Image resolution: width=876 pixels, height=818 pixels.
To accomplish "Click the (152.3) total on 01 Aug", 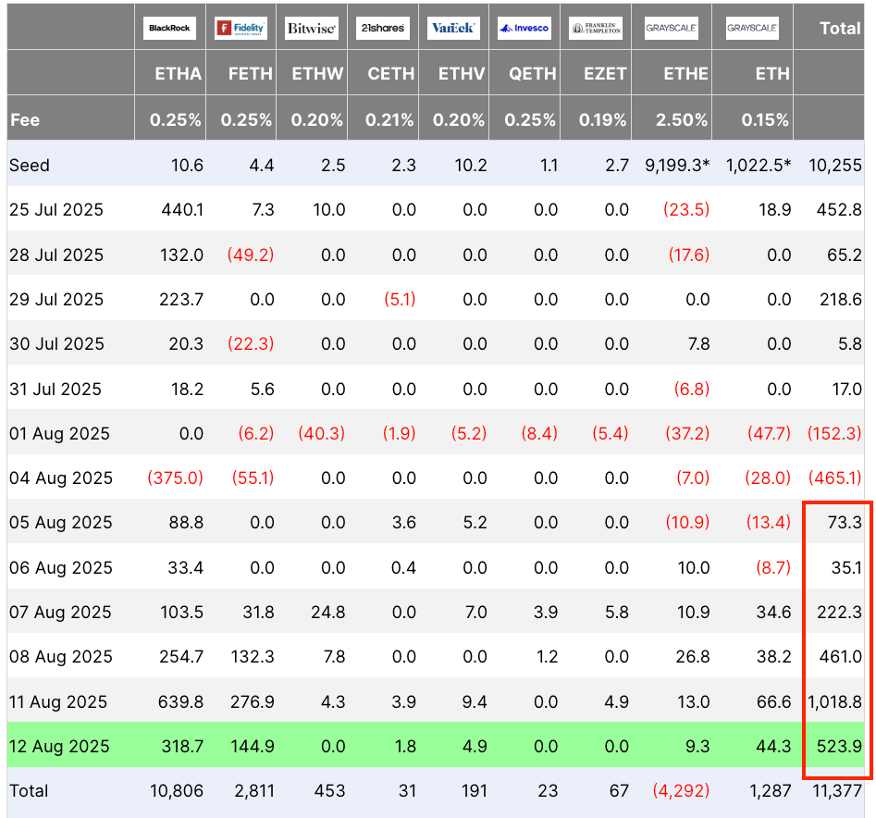I will click(x=834, y=434).
